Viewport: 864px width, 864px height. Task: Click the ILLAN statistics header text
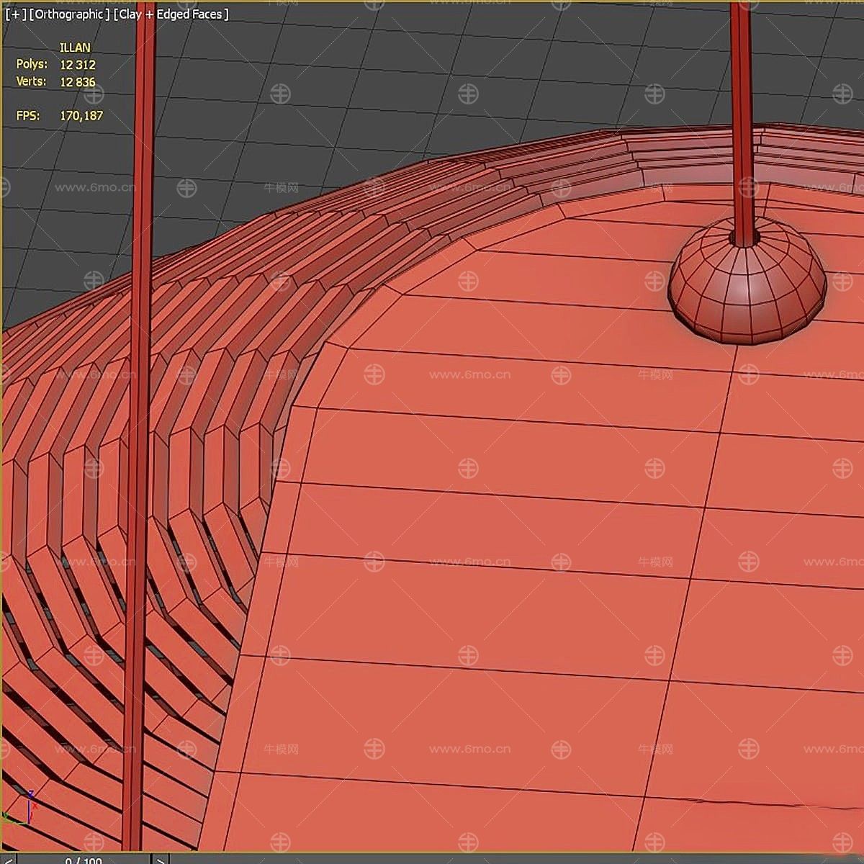[x=75, y=48]
